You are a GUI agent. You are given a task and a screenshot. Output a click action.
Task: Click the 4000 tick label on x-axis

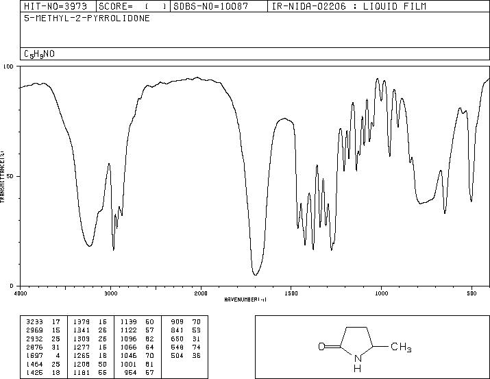tap(21, 293)
